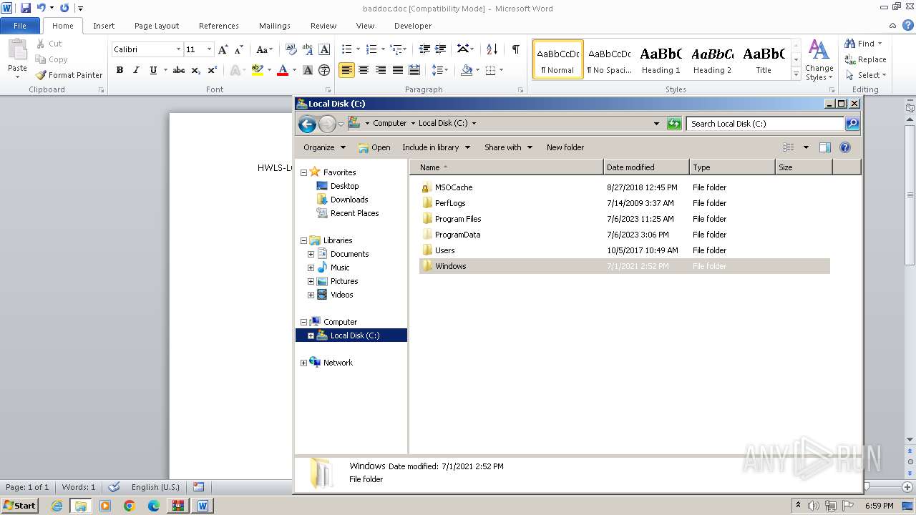Toggle Bold formatting in Word ribbon
This screenshot has height=515, width=916.
[120, 70]
